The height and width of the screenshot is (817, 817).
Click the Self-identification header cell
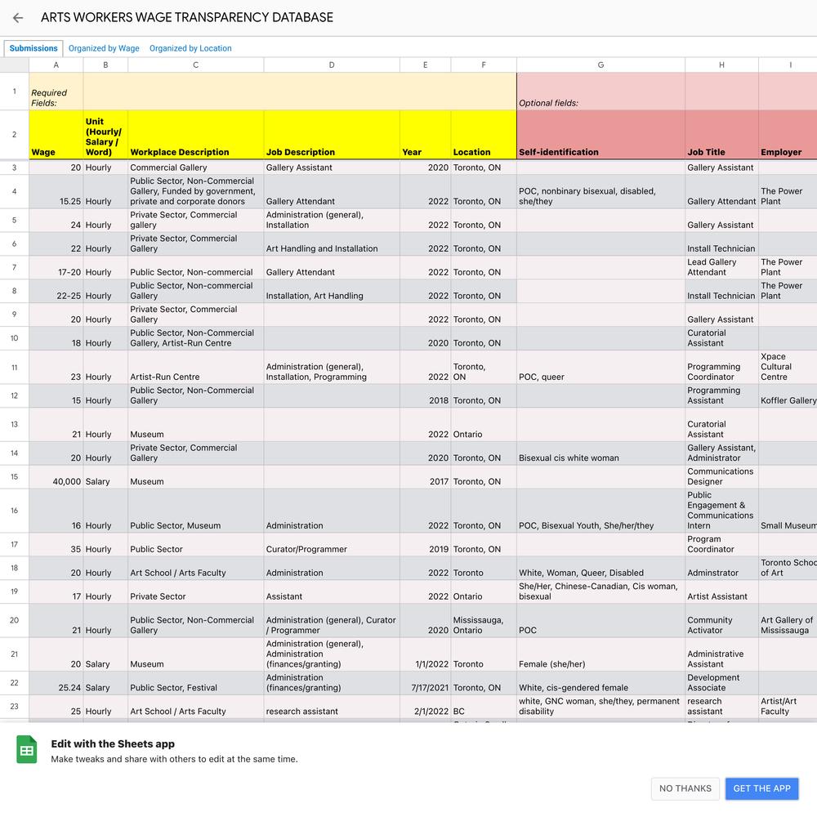click(600, 135)
